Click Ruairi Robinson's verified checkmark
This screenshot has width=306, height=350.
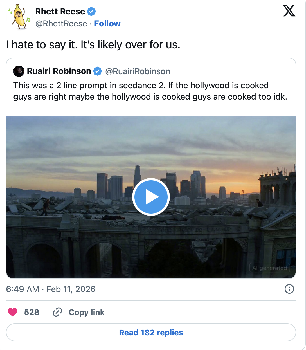(98, 71)
